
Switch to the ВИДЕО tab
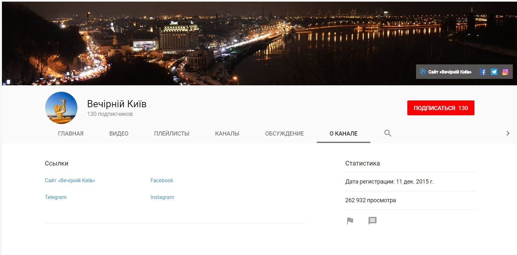pos(119,134)
